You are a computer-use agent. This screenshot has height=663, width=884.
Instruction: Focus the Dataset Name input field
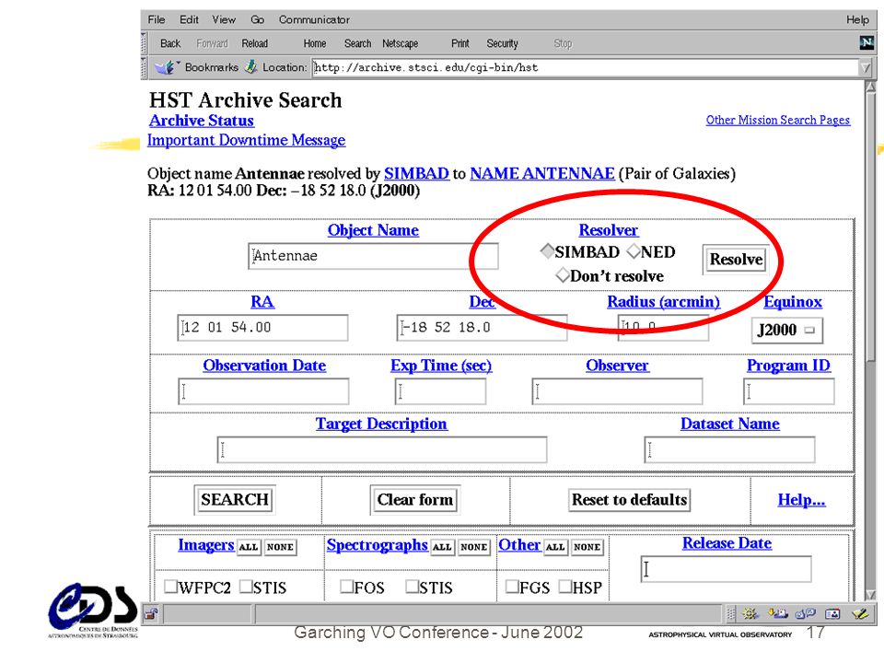coord(729,450)
